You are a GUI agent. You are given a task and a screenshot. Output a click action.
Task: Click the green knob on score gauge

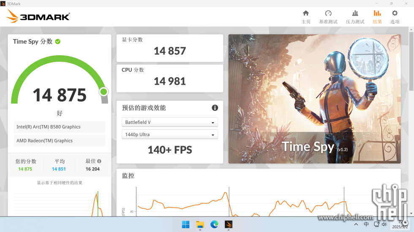[x=104, y=91]
